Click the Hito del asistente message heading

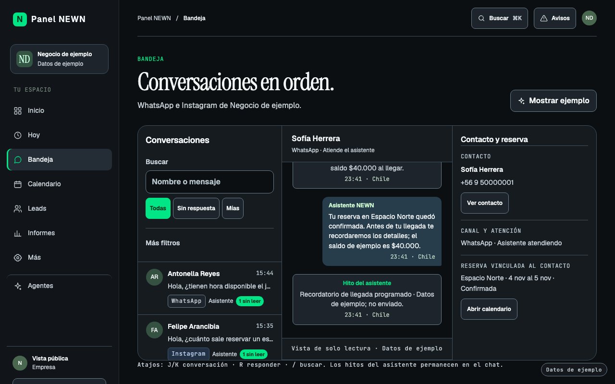pyautogui.click(x=367, y=283)
